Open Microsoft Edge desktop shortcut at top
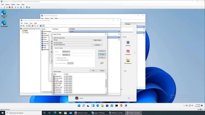 pyautogui.click(x=4, y=14)
